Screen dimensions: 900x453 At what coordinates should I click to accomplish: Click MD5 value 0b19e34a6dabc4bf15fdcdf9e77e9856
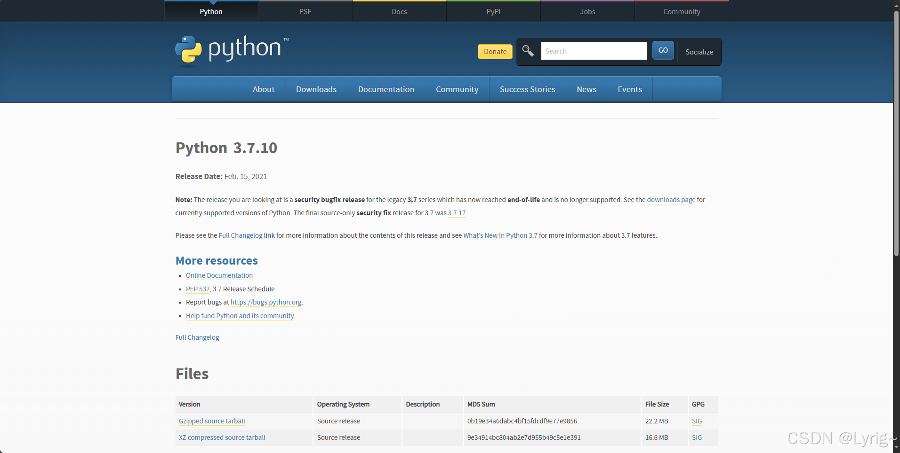522,421
